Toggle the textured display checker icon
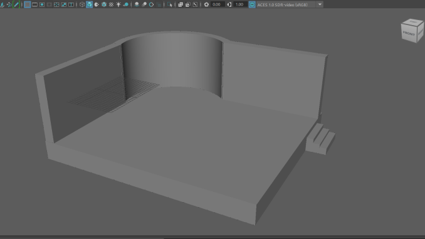 pos(112,4)
